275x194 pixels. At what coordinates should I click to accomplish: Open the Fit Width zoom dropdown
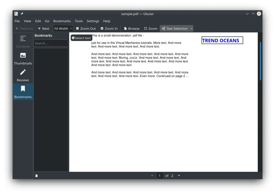pos(63,28)
